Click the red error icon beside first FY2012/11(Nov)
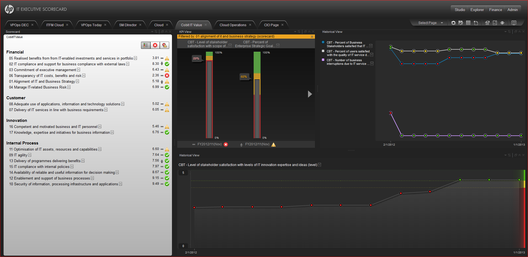The width and height of the screenshot is (528, 257). click(x=226, y=144)
